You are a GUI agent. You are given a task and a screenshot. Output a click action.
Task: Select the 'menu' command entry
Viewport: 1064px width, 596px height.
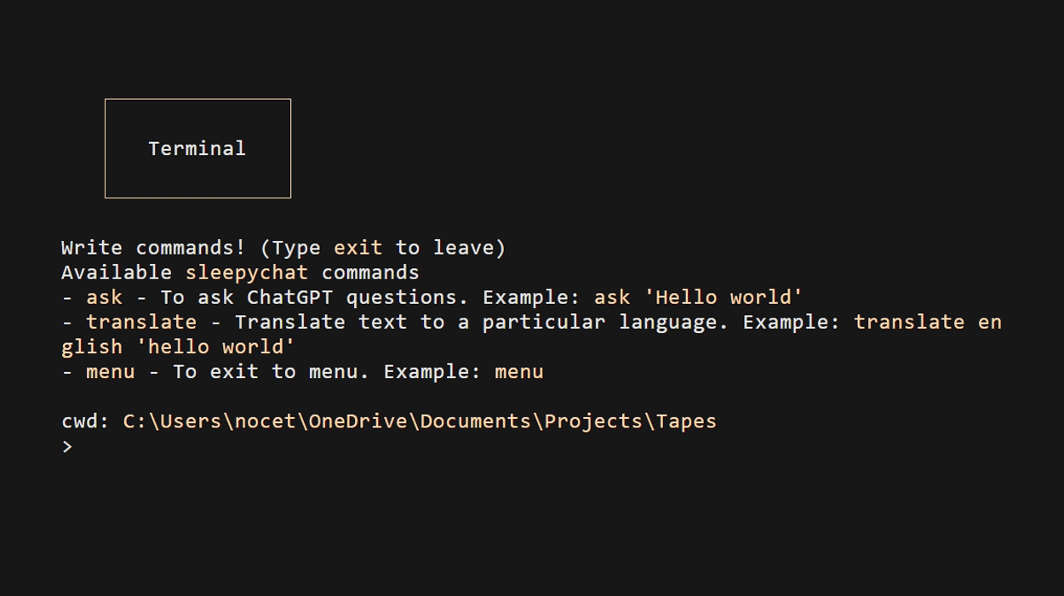click(111, 371)
